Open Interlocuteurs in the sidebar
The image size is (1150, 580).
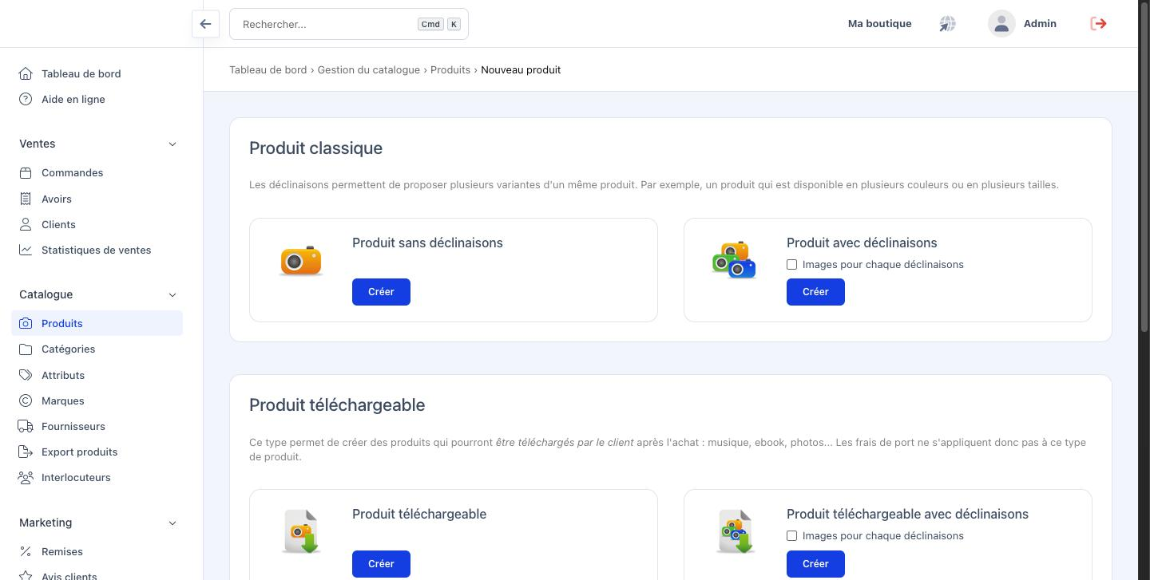click(97, 478)
